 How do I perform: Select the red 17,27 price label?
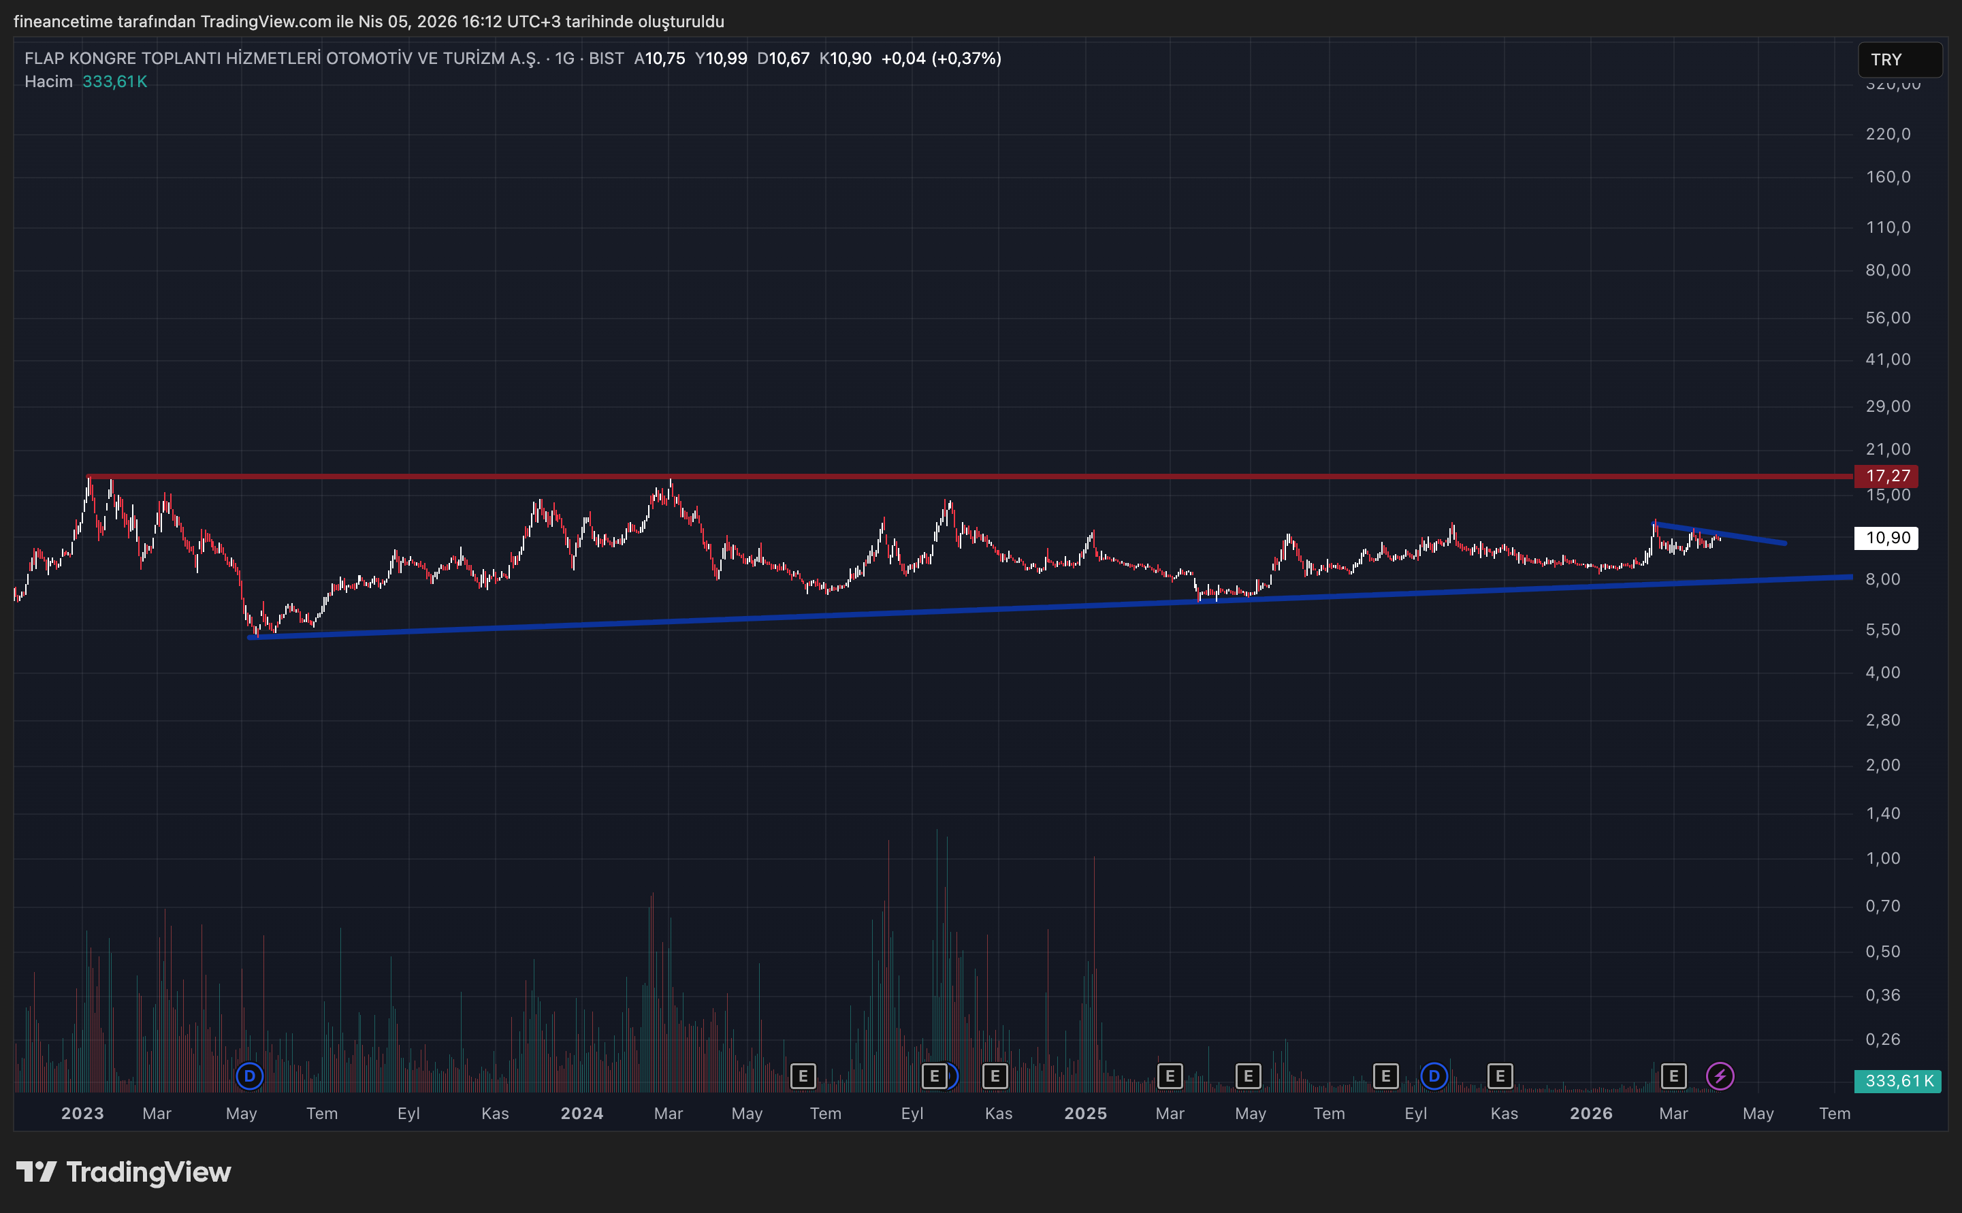[1886, 476]
